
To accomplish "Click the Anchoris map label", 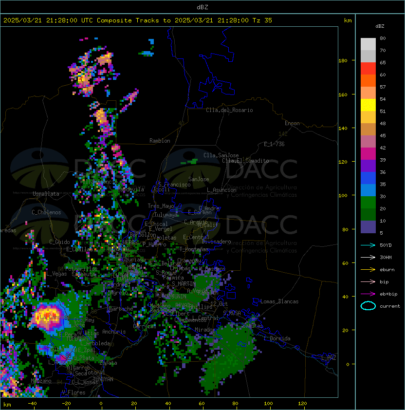I will tap(114, 332).
